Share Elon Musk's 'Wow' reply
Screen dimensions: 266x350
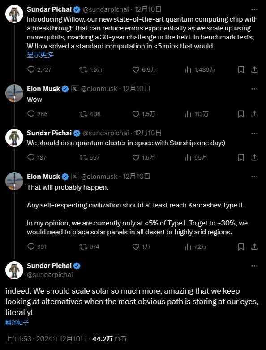coord(254,114)
